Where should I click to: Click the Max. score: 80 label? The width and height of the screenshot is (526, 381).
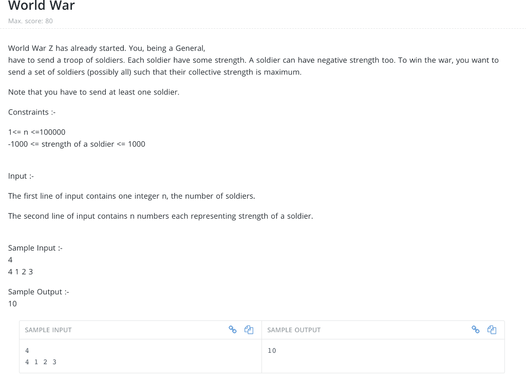tap(30, 21)
